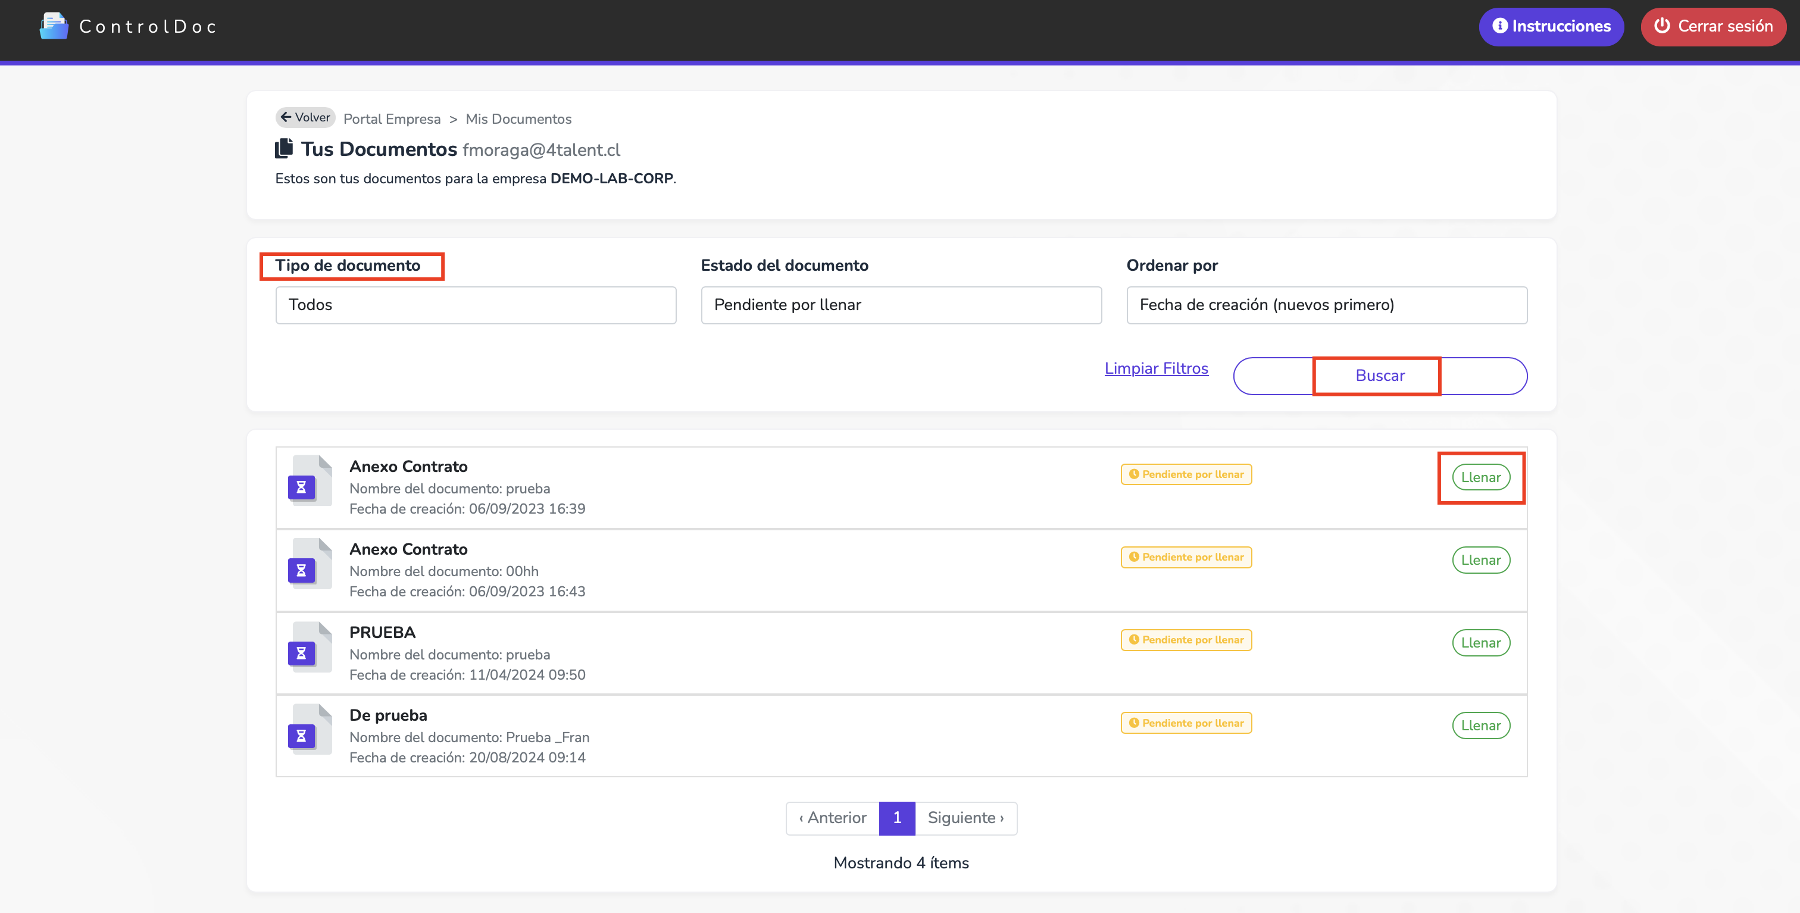Click text 'Fecha de creación: 11/04/2024 09:50'

click(467, 675)
